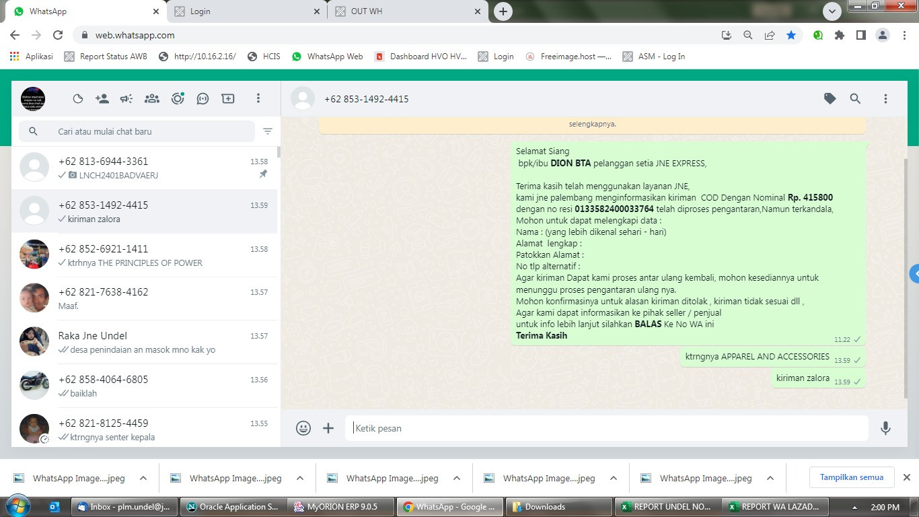Open the Dashboard HVO bookmark
Image resolution: width=919 pixels, height=517 pixels.
420,57
